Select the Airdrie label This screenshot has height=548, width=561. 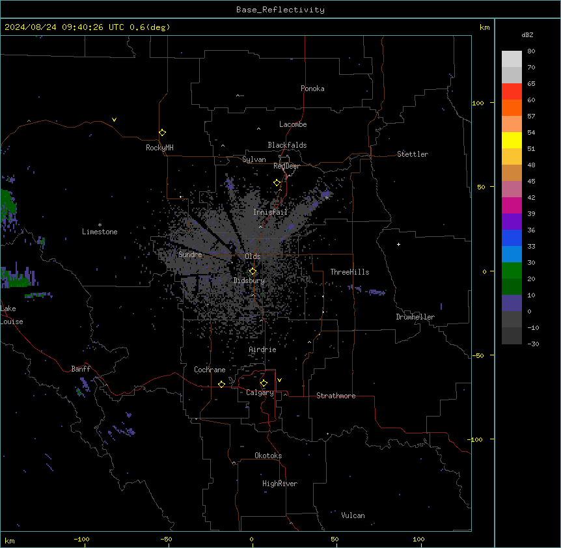click(x=262, y=349)
